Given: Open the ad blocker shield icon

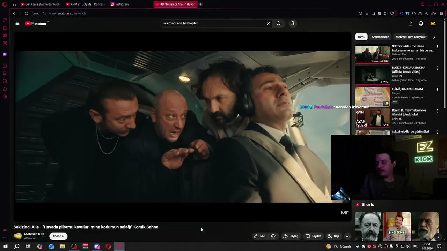Looking at the screenshot, I should tap(380, 13).
